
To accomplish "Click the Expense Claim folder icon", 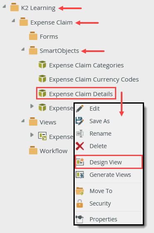I will (24, 22).
